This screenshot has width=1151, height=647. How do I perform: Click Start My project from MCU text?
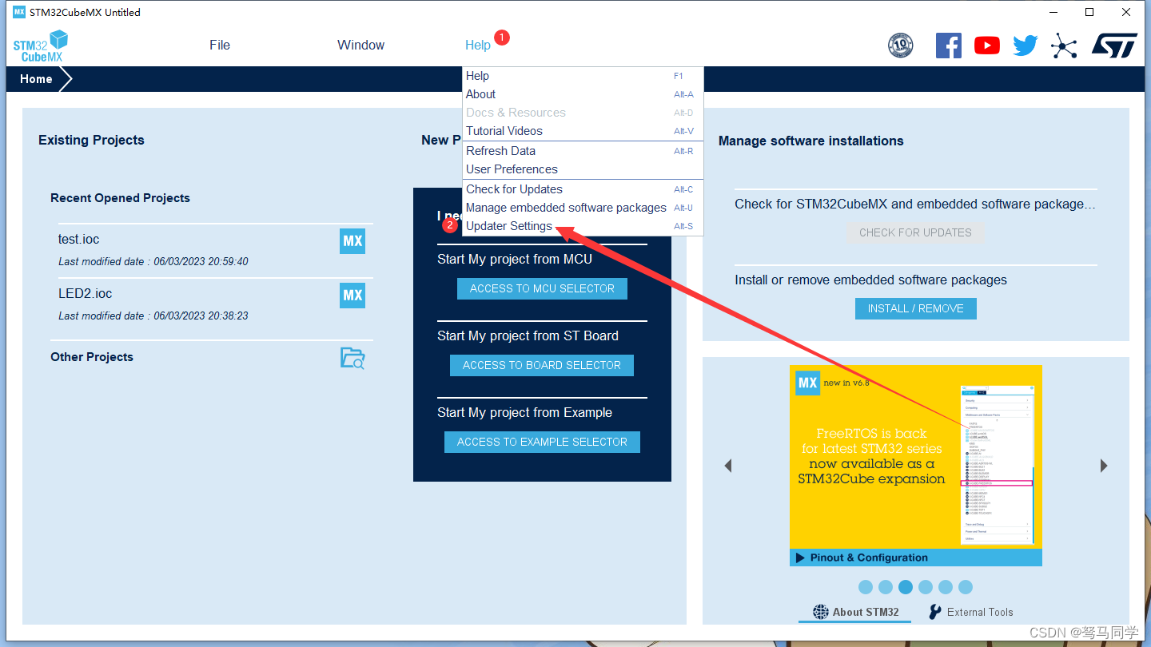[x=515, y=259]
